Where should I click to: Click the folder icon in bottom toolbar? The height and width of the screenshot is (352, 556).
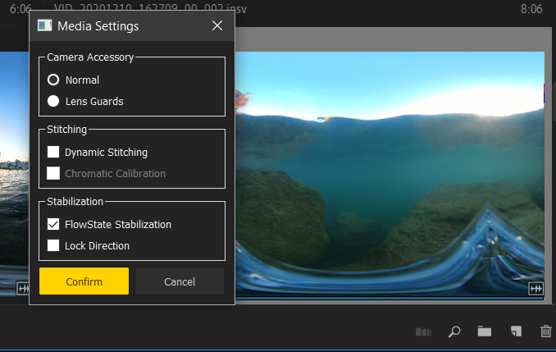(x=485, y=331)
